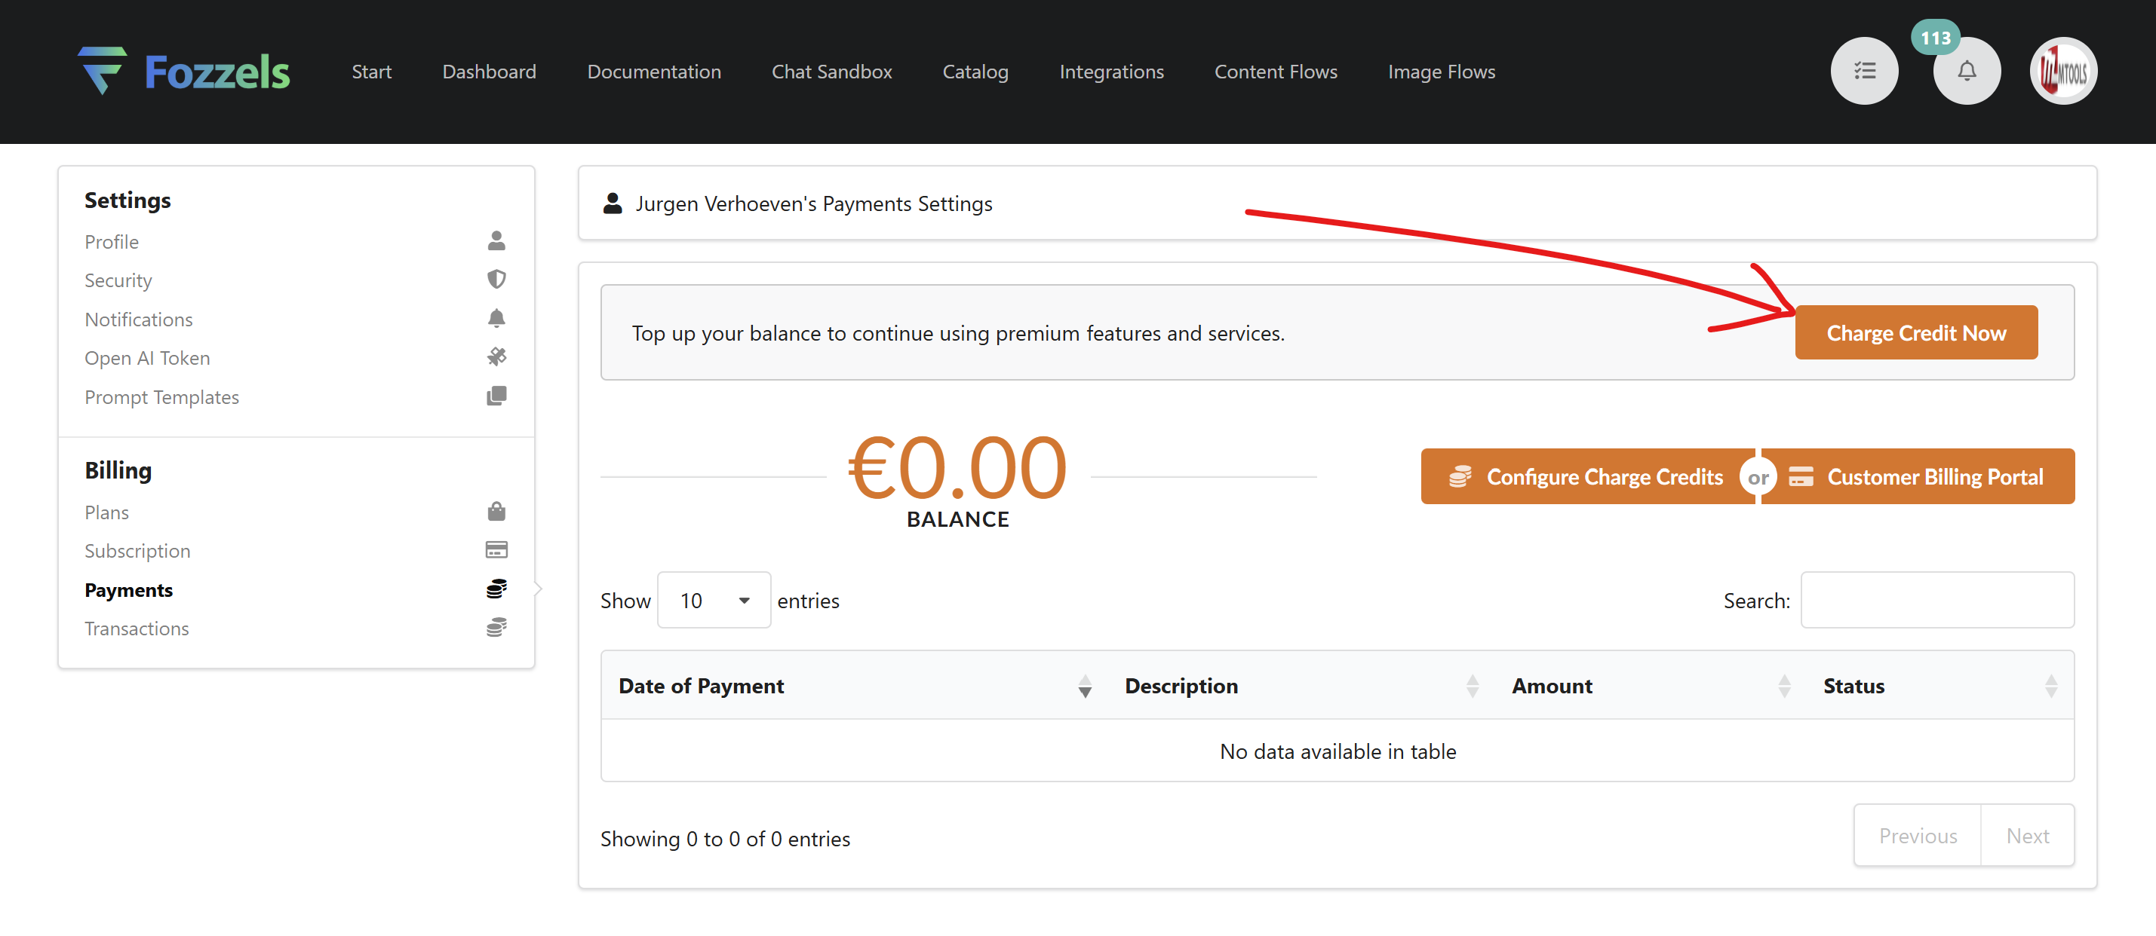
Task: Open Security settings link
Action: click(x=118, y=280)
